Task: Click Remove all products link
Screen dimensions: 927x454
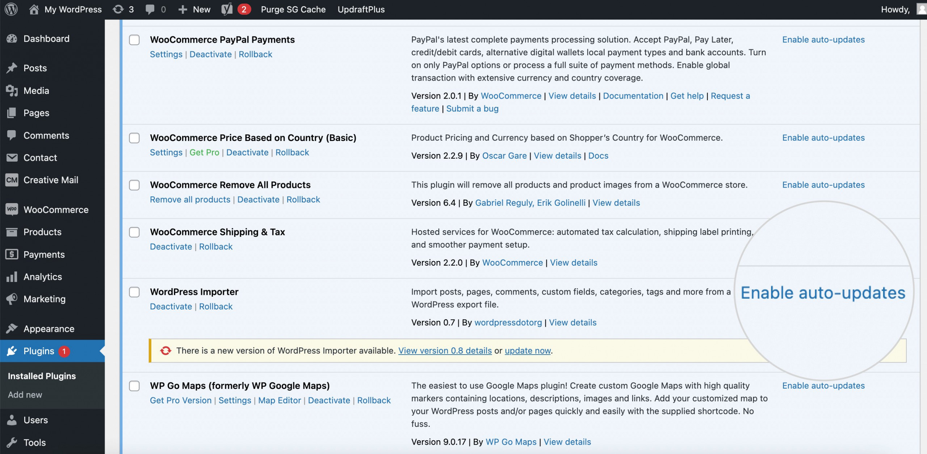Action: pyautogui.click(x=190, y=200)
